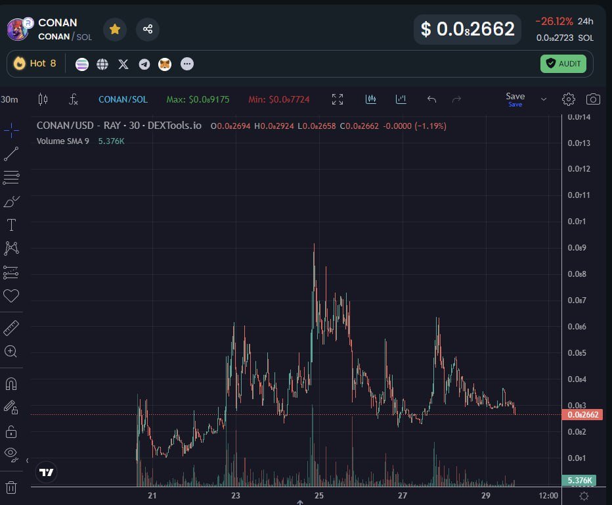Undo the last chart action

pos(431,100)
